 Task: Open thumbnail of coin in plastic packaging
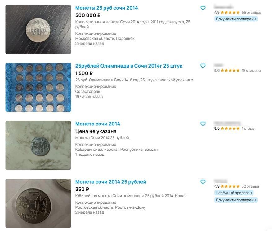point(38,203)
